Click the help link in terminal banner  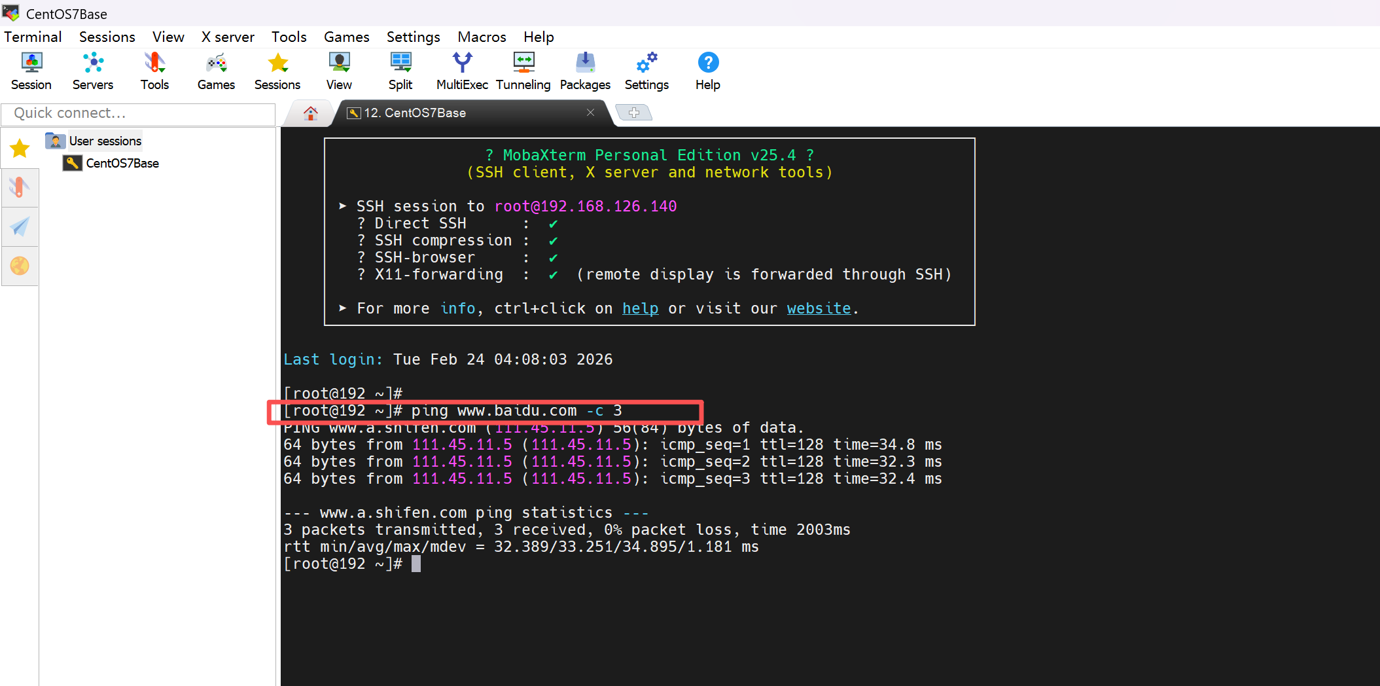(640, 308)
